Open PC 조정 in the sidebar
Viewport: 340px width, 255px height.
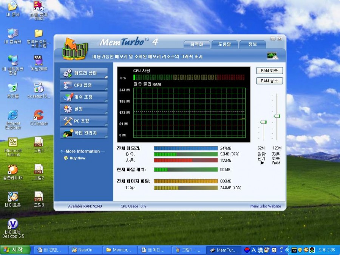click(x=84, y=121)
